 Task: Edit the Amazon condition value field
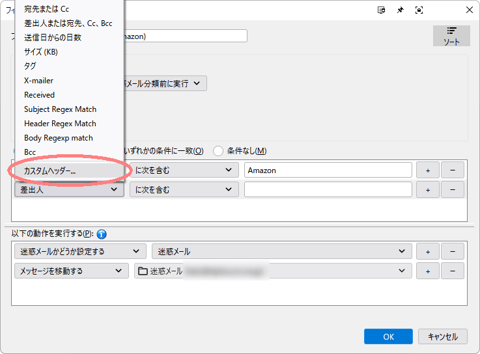pyautogui.click(x=328, y=170)
